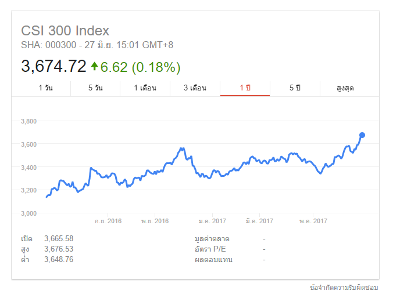This screenshot has width=393, height=298.
Task: Click the CSI 300 Index title
Action: pyautogui.click(x=65, y=31)
